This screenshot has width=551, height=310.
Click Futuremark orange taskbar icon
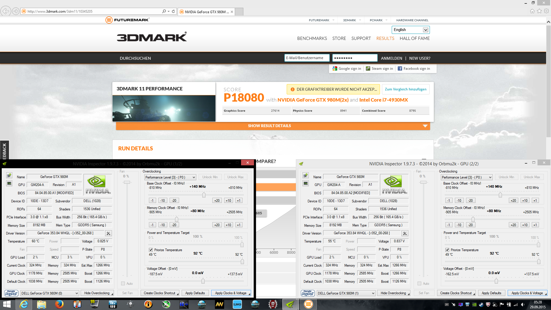[308, 304]
